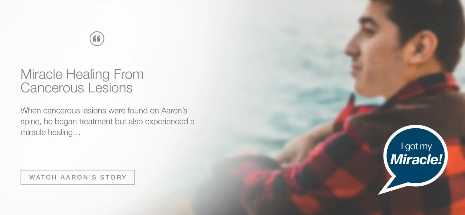Click the circular quotation mark icon
This screenshot has width=465, height=215.
[97, 39]
